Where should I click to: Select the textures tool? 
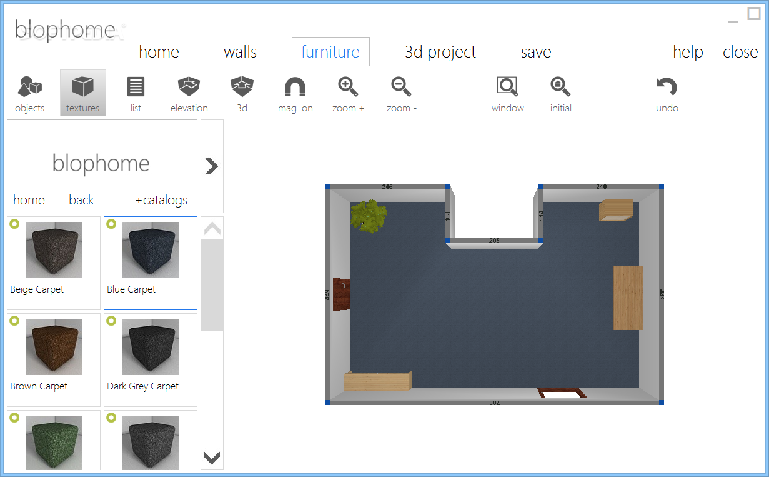pos(82,93)
